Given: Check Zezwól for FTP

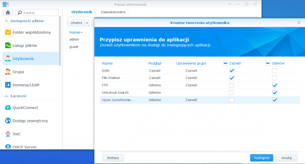Looking at the screenshot, I should (x=232, y=85).
